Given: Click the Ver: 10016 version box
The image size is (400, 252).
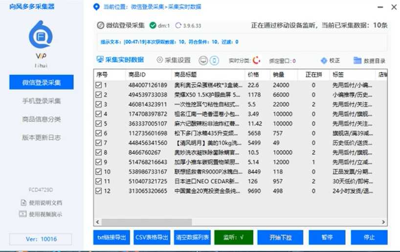Looking at the screenshot, I should coord(41,239).
